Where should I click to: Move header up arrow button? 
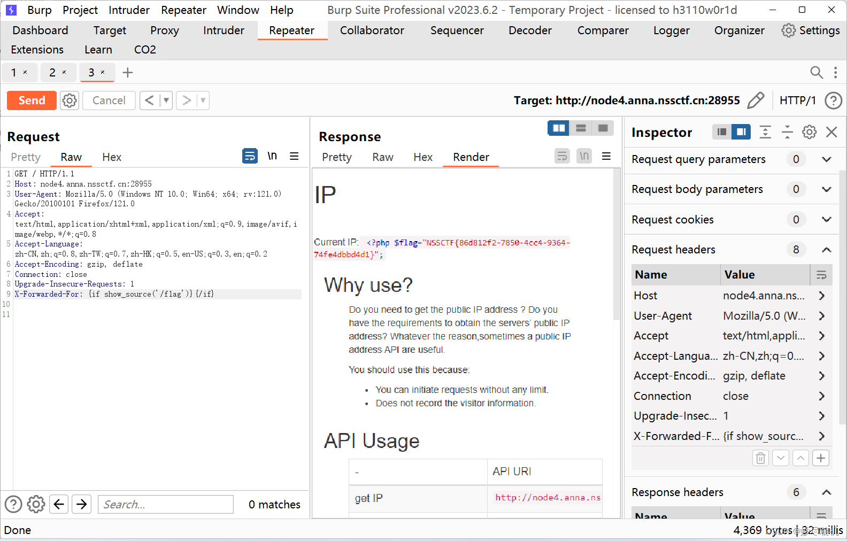click(800, 458)
